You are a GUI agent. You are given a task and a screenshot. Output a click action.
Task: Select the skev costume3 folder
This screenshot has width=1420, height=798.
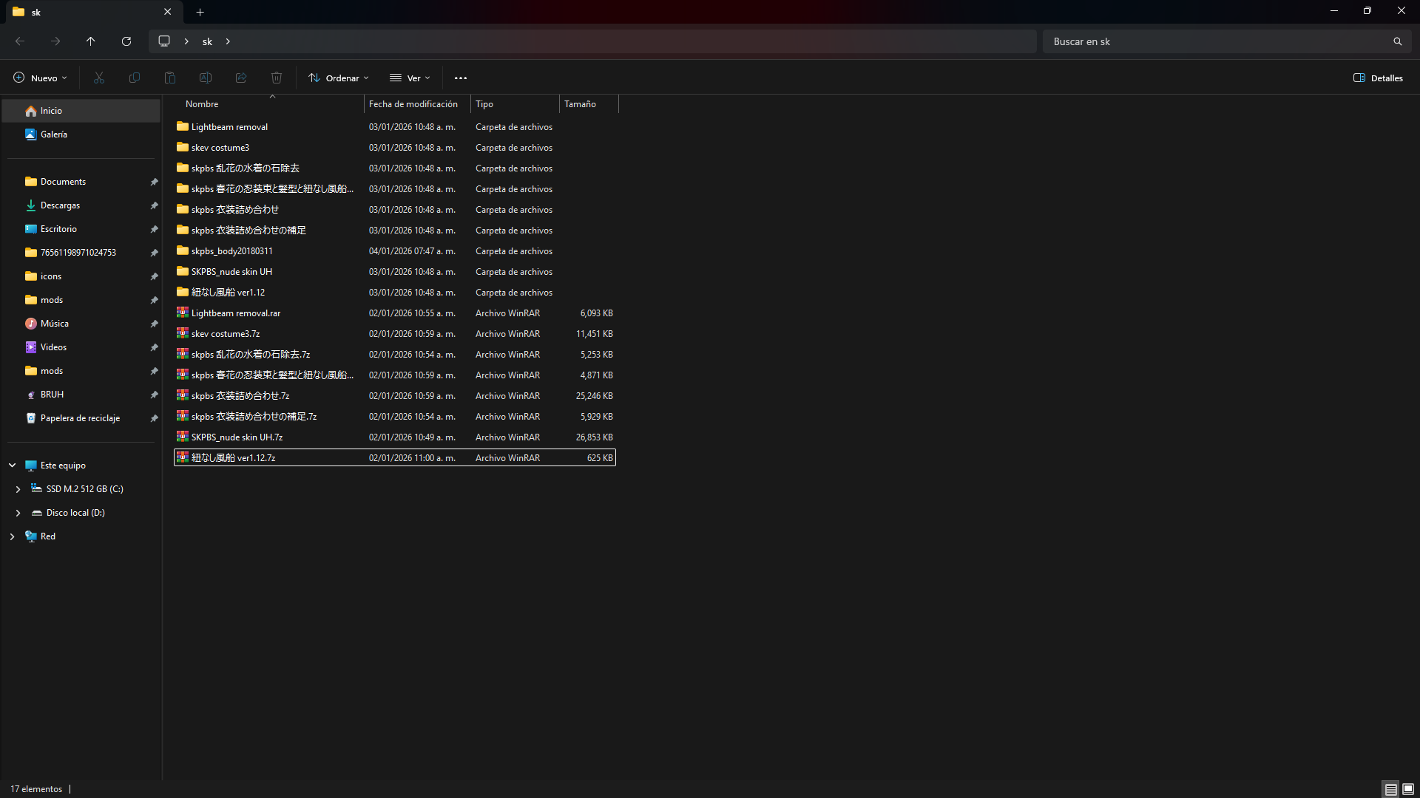point(395,148)
